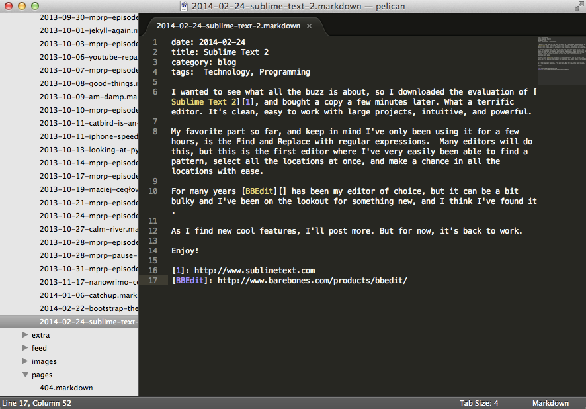Close the 2014-02-24-sublime-text-2.markdown tab

[x=309, y=26]
